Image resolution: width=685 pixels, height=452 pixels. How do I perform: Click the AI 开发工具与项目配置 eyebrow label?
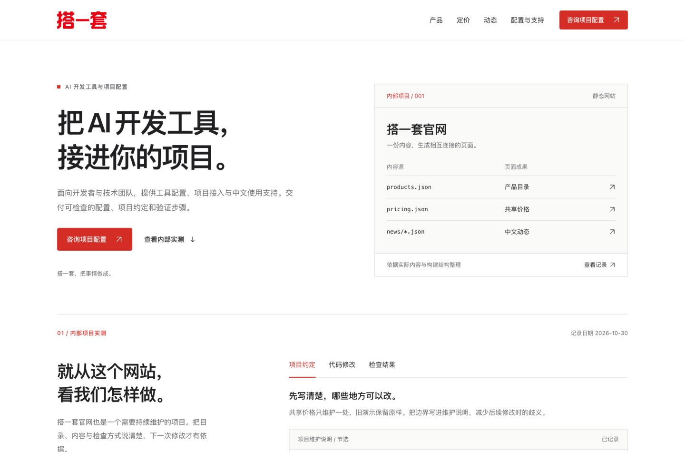96,87
